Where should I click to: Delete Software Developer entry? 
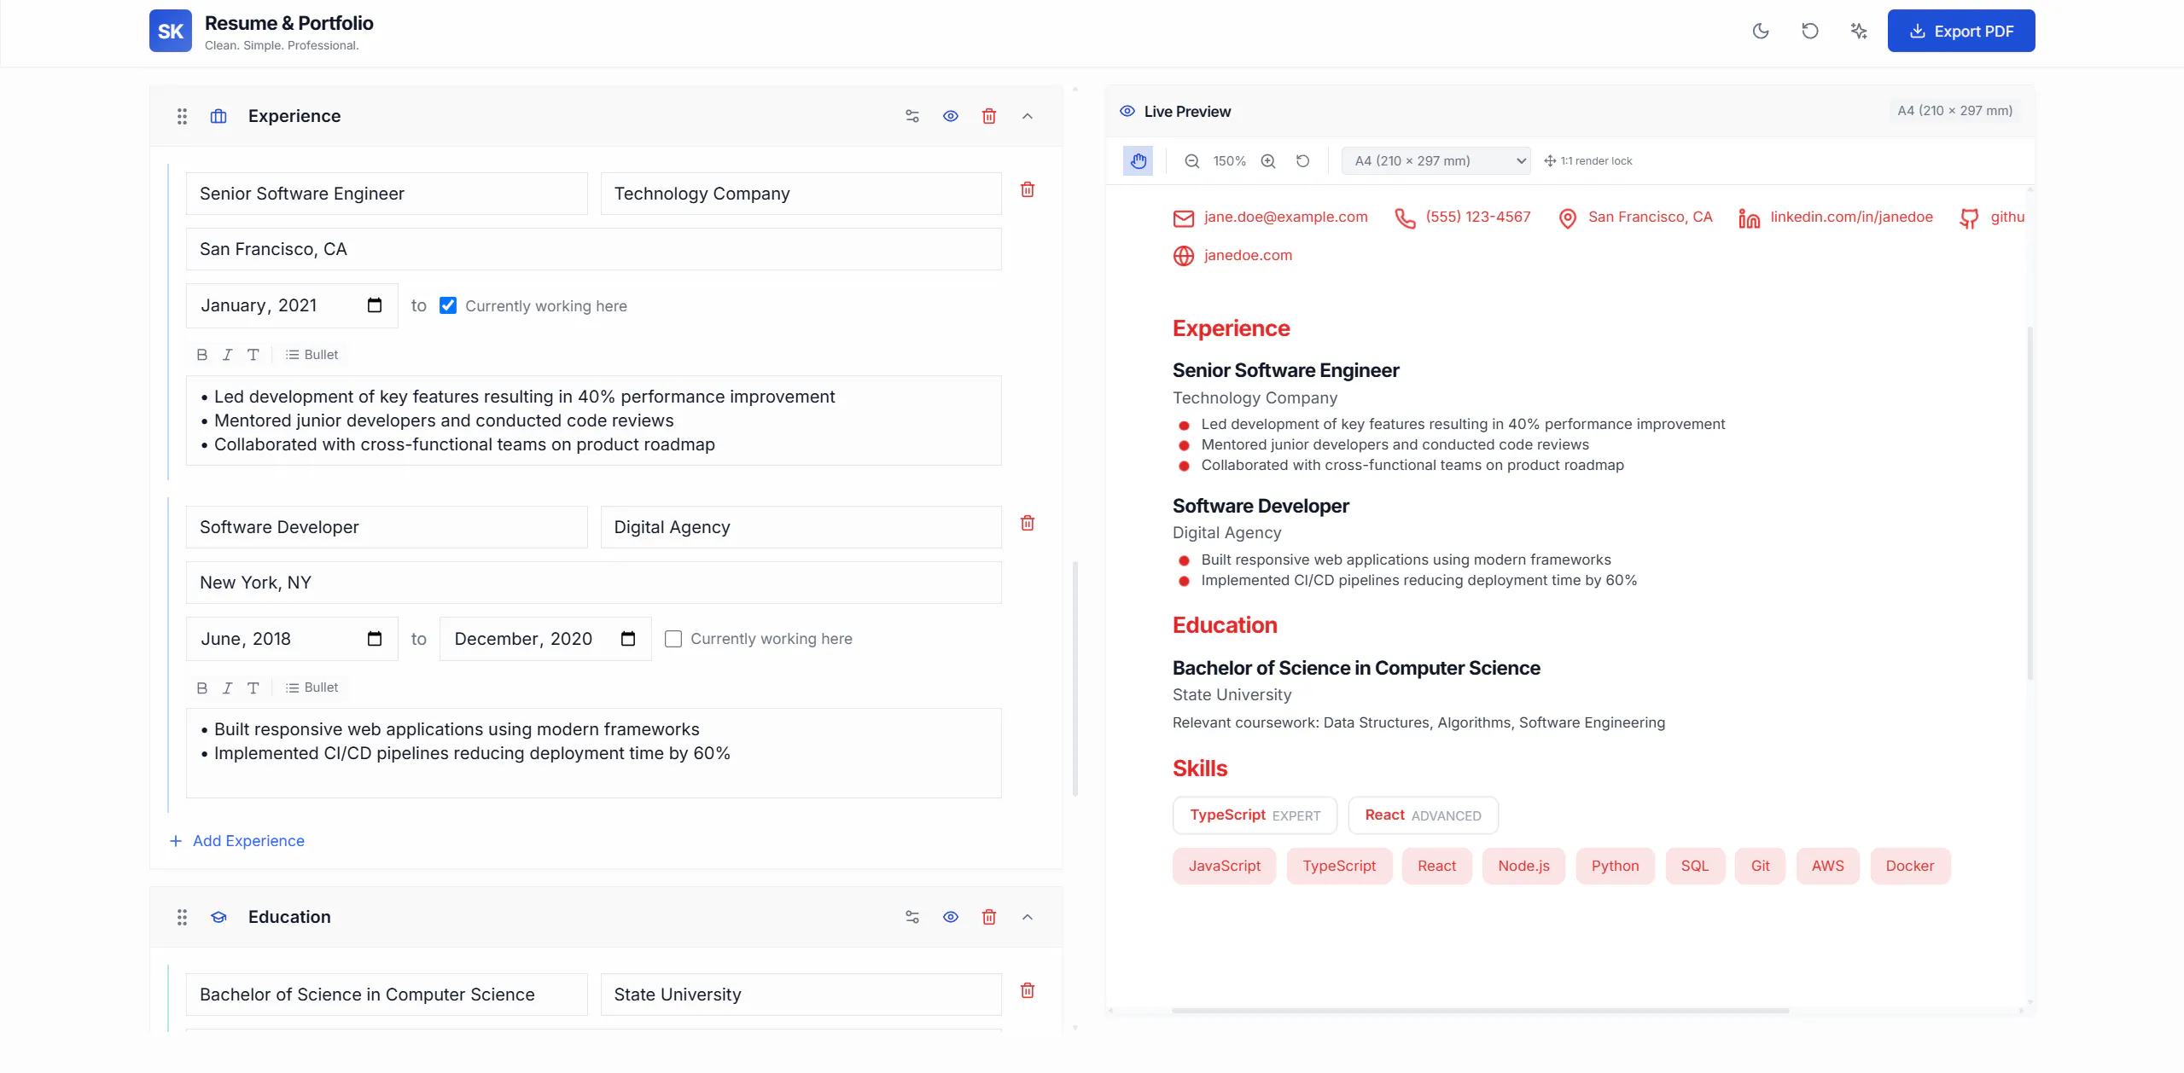coord(1028,523)
